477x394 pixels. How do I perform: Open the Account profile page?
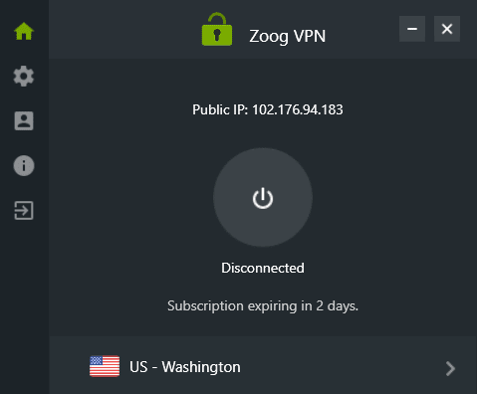tap(24, 120)
